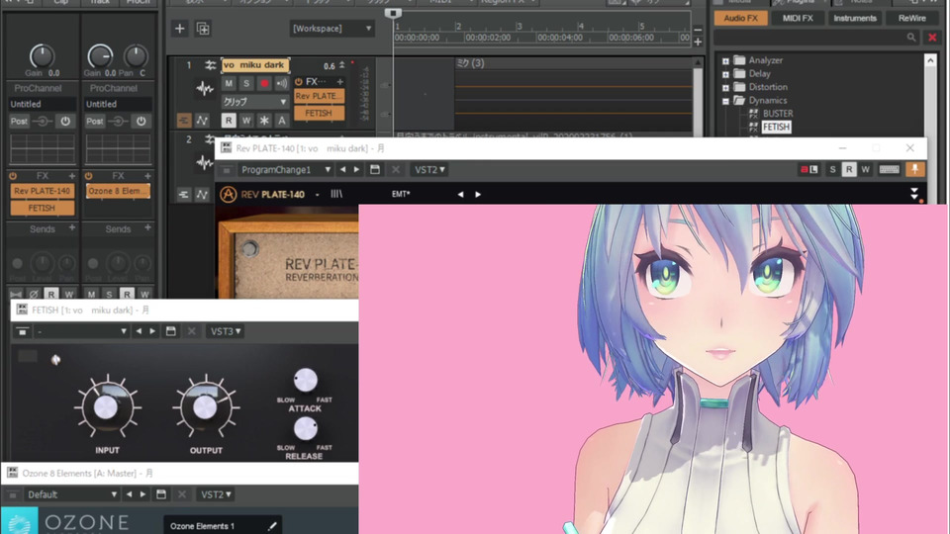Select FETISH plugin in the browser tree

(x=776, y=128)
